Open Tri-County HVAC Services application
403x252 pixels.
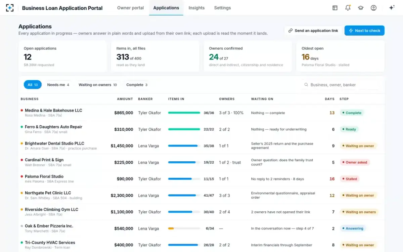50,242
